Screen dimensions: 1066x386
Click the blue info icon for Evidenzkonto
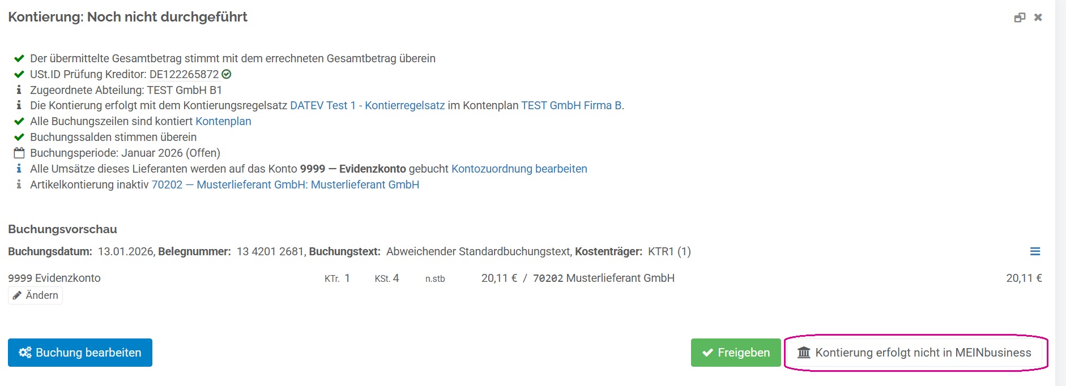click(19, 169)
